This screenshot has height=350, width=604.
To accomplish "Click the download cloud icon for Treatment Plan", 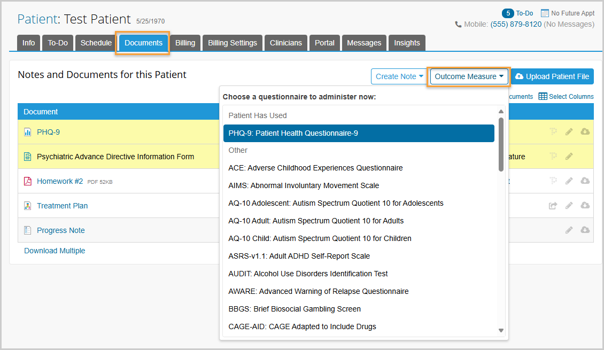I will (x=585, y=206).
